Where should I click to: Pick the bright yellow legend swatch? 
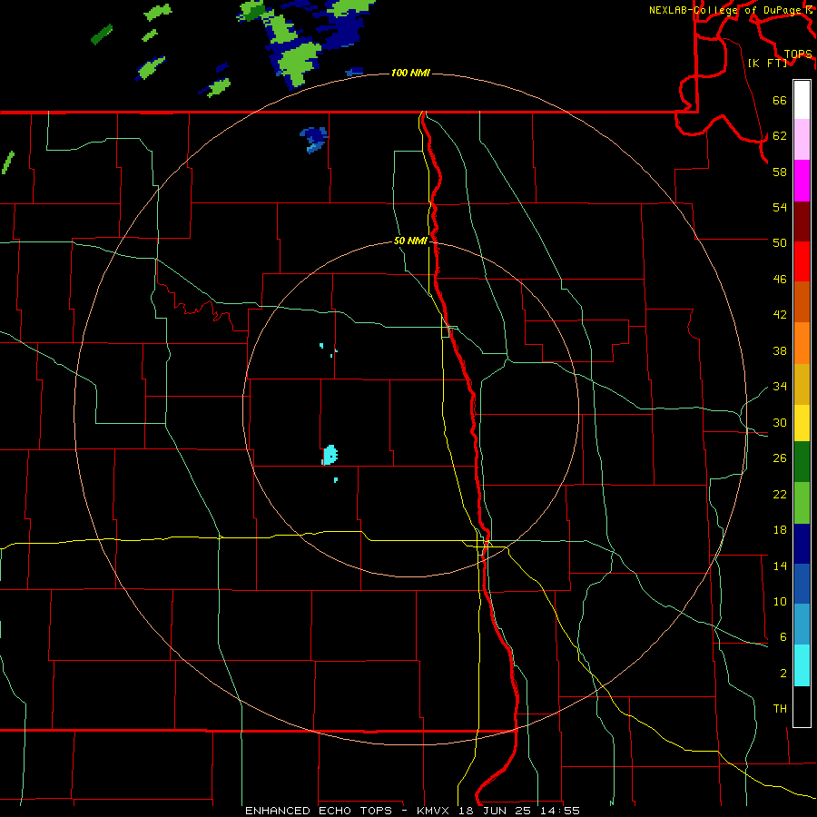[x=802, y=423]
